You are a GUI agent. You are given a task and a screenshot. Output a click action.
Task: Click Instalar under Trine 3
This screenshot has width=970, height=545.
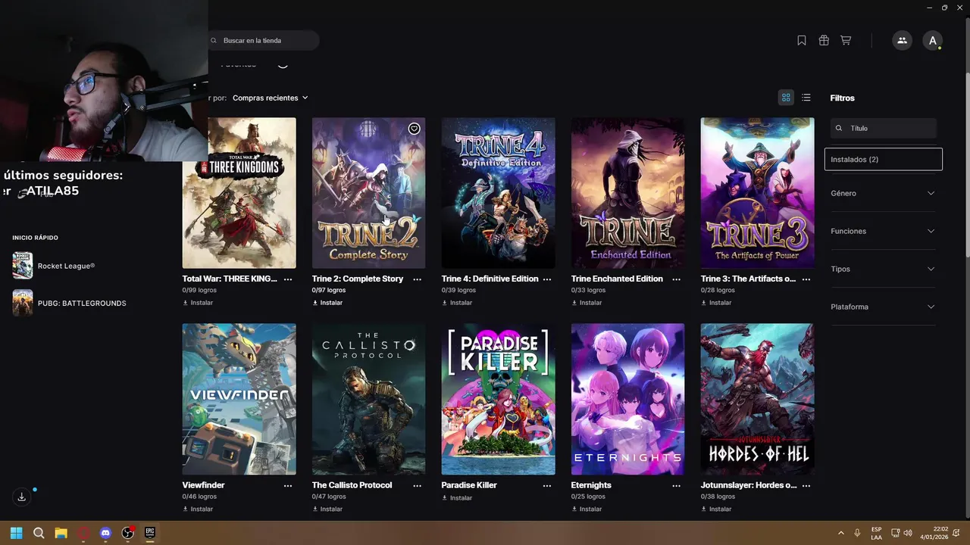(x=716, y=303)
